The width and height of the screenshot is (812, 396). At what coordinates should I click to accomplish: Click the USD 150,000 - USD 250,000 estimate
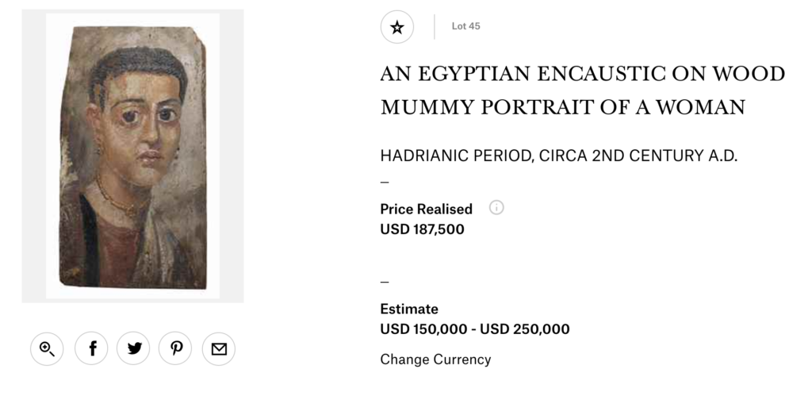[x=474, y=329]
